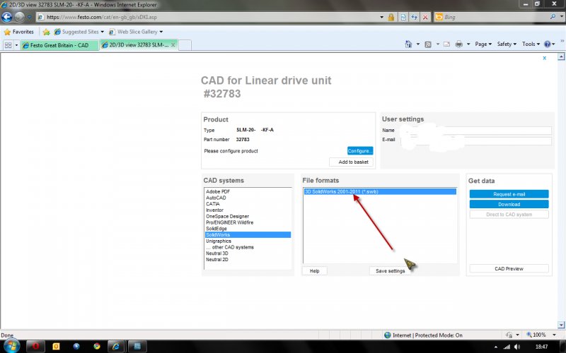The image size is (566, 353).
Task: Open the Home button dropdown arrow
Action: coord(418,44)
